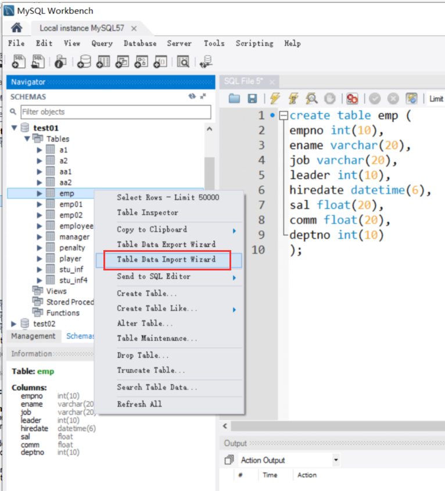Stop the running query icon
Viewport: 445px width, 491px height.
click(329, 99)
